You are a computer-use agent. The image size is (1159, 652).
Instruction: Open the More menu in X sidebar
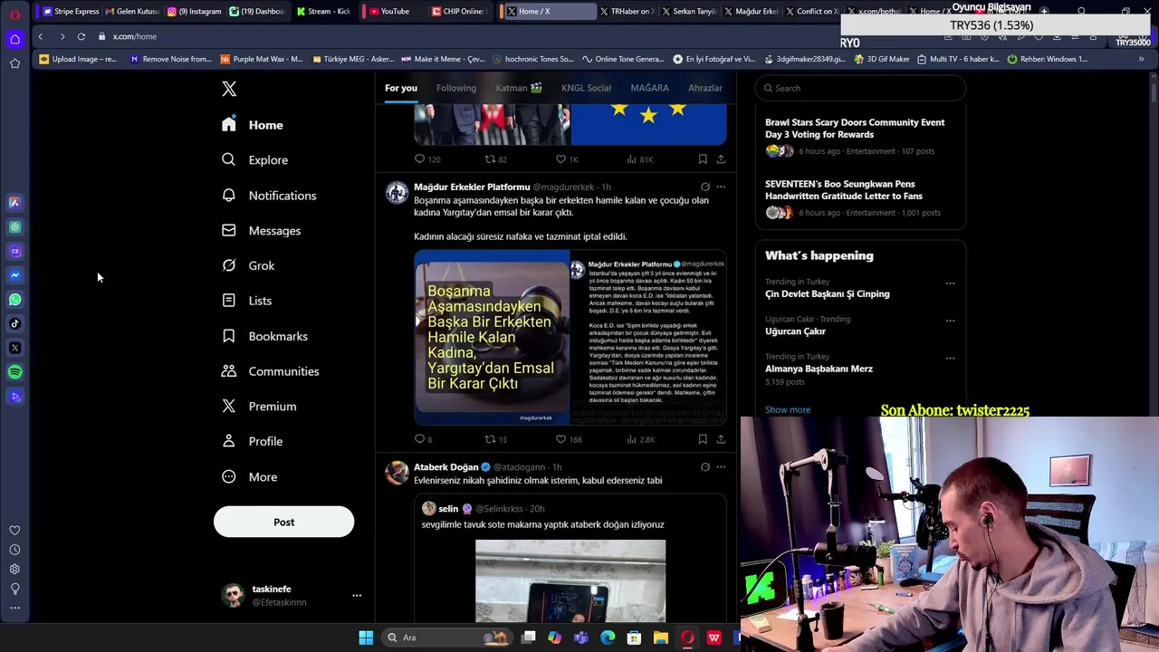click(x=249, y=477)
